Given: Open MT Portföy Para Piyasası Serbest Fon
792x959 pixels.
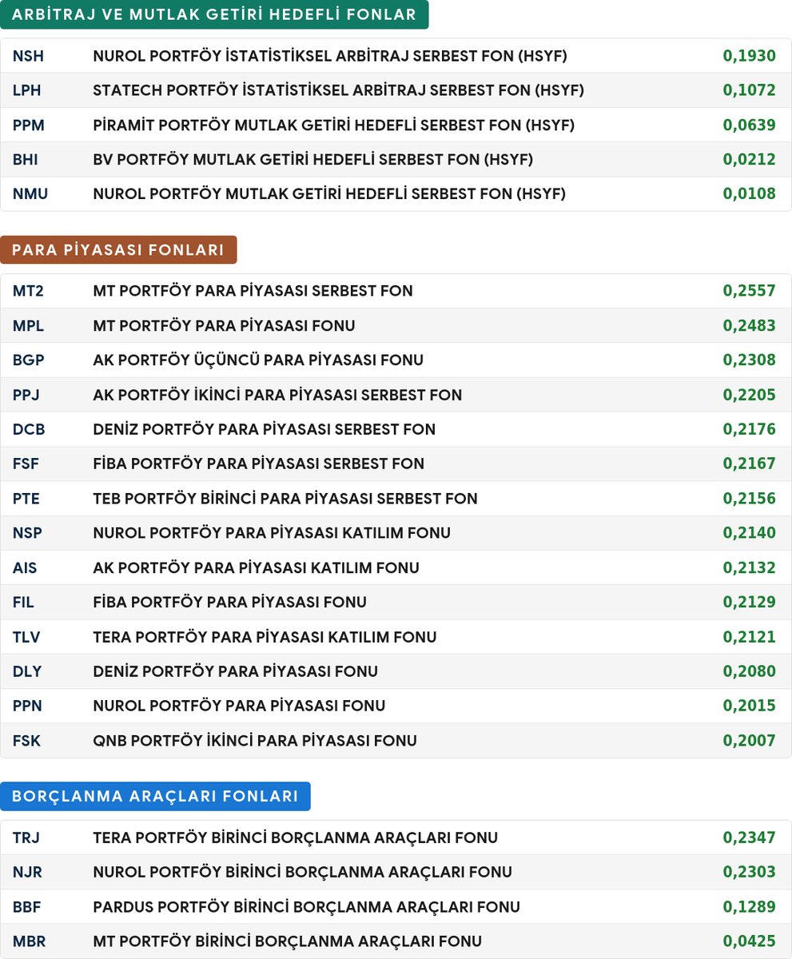Looking at the screenshot, I should click(253, 291).
